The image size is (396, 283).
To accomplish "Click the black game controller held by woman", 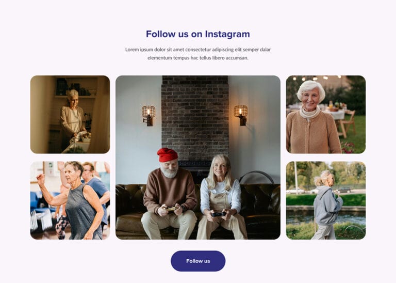I will click(219, 214).
